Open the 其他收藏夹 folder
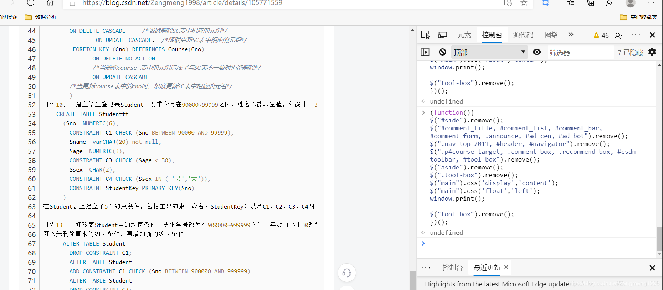The height and width of the screenshot is (290, 663). click(638, 17)
